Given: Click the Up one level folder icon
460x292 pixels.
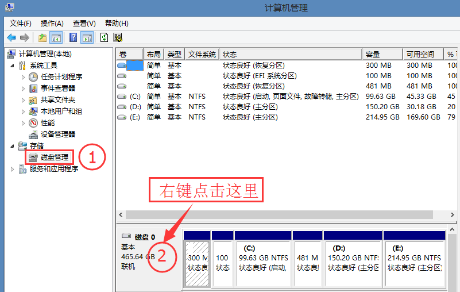Looking at the screenshot, I should 42,37.
